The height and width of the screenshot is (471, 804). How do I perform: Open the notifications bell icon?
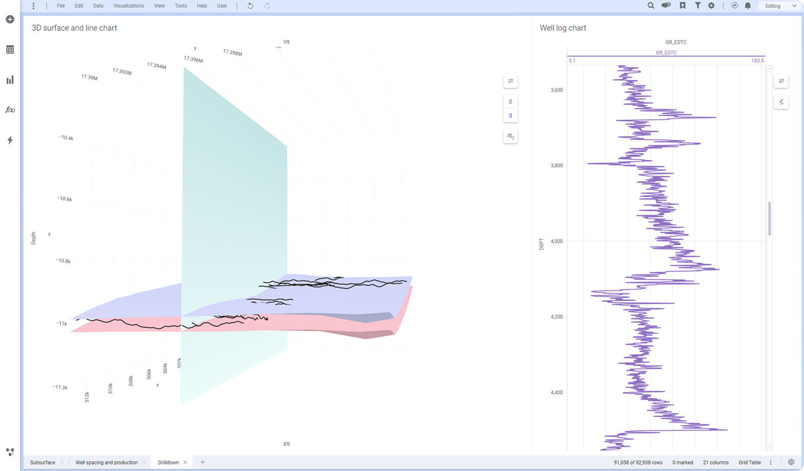[x=748, y=6]
